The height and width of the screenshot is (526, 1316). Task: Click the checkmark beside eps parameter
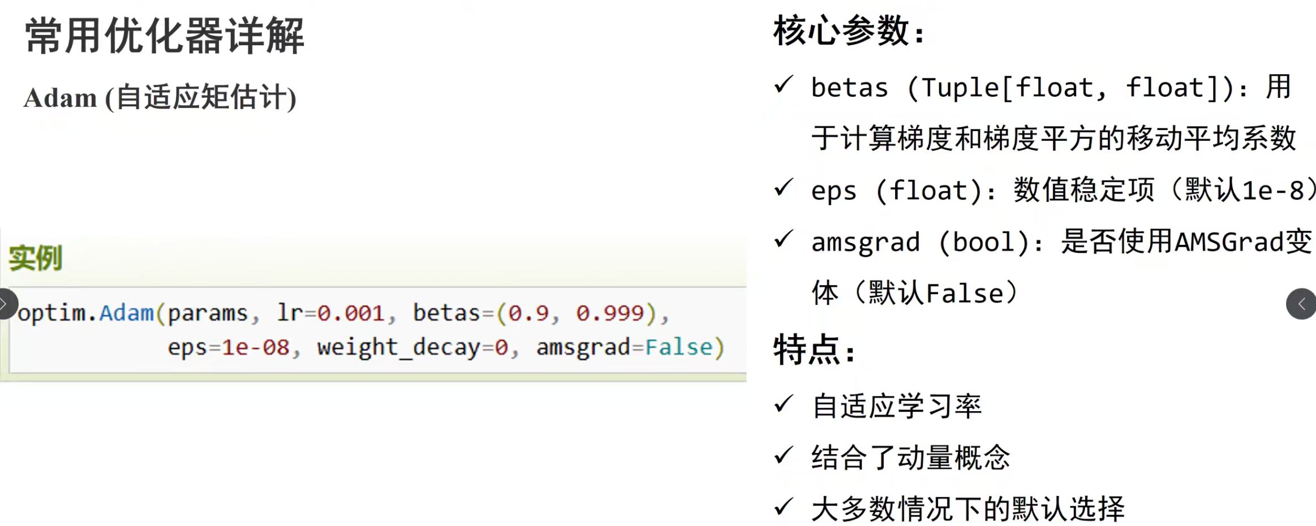(x=784, y=188)
